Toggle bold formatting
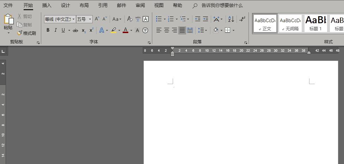This screenshot has width=344, height=164. [48, 30]
